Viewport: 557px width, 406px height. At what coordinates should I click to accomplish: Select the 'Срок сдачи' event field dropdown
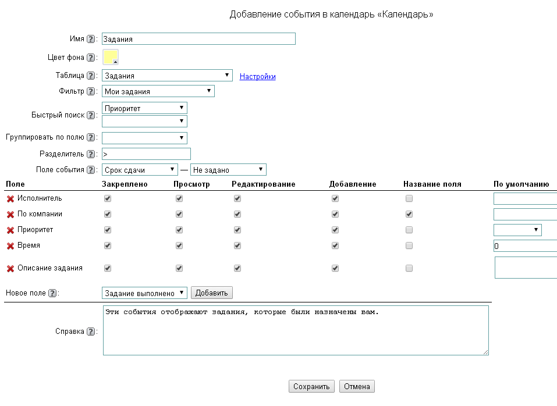pyautogui.click(x=140, y=170)
